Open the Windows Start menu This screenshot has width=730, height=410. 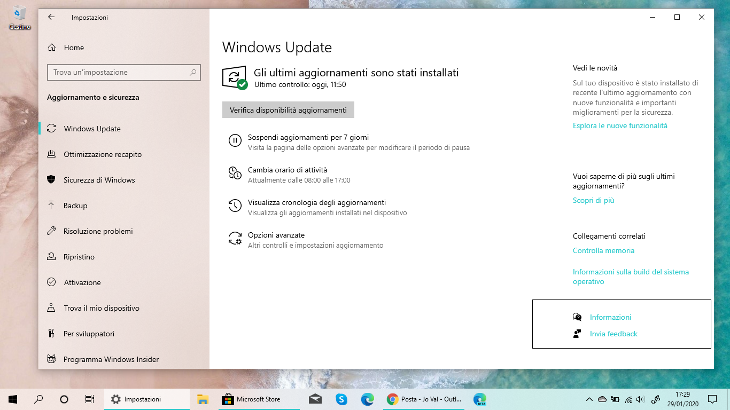pyautogui.click(x=13, y=399)
